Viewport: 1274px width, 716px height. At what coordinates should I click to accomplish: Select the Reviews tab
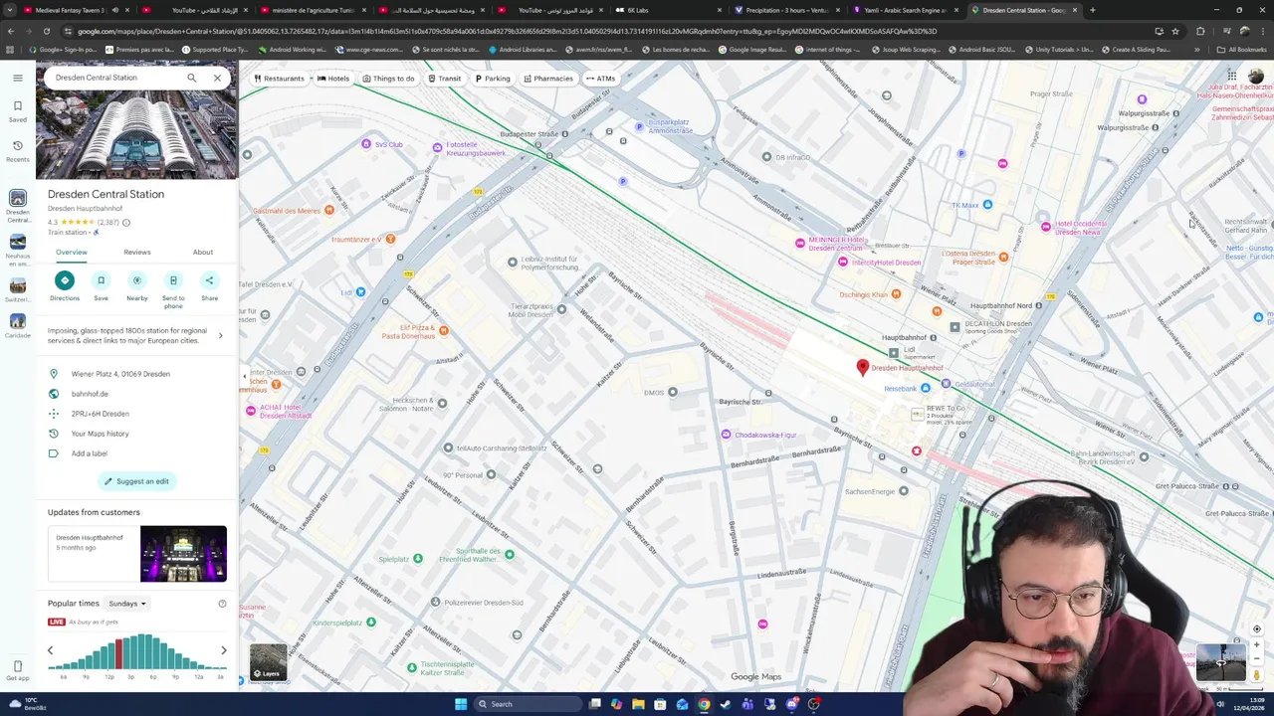coord(137,253)
